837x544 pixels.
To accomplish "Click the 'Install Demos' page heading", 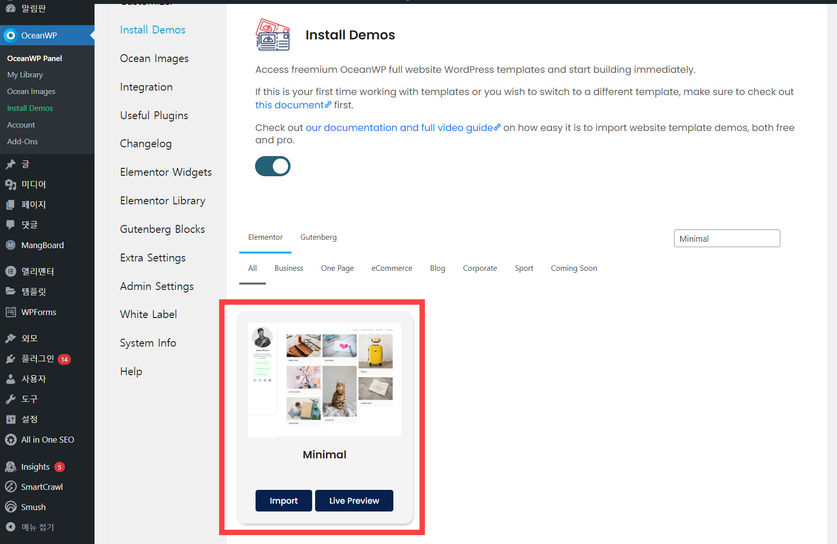I will [350, 35].
